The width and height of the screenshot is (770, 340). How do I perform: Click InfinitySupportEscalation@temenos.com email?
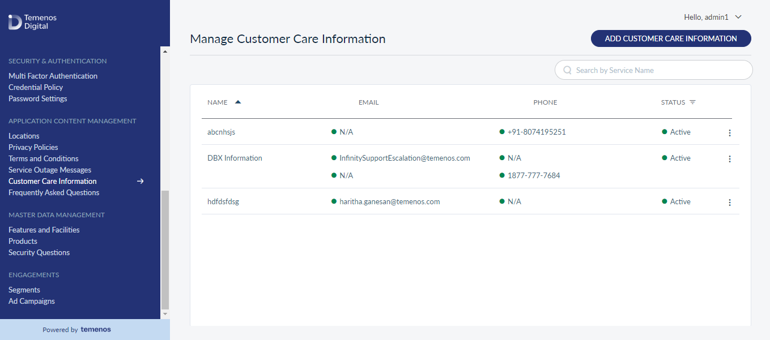tap(405, 158)
